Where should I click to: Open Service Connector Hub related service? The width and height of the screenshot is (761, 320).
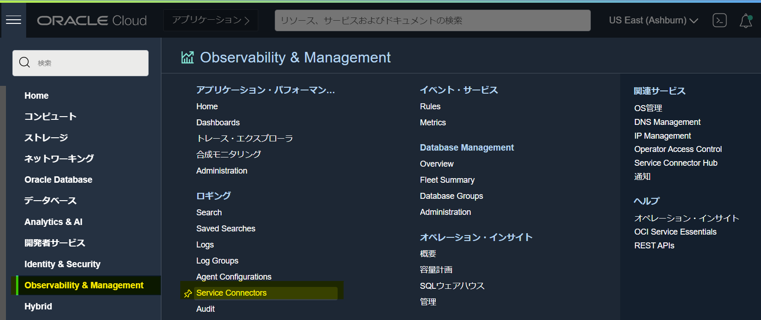675,163
